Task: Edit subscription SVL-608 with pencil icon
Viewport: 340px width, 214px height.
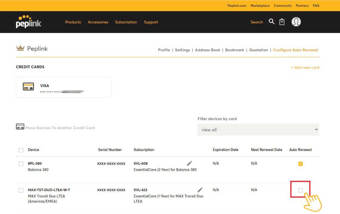Action: (189, 163)
